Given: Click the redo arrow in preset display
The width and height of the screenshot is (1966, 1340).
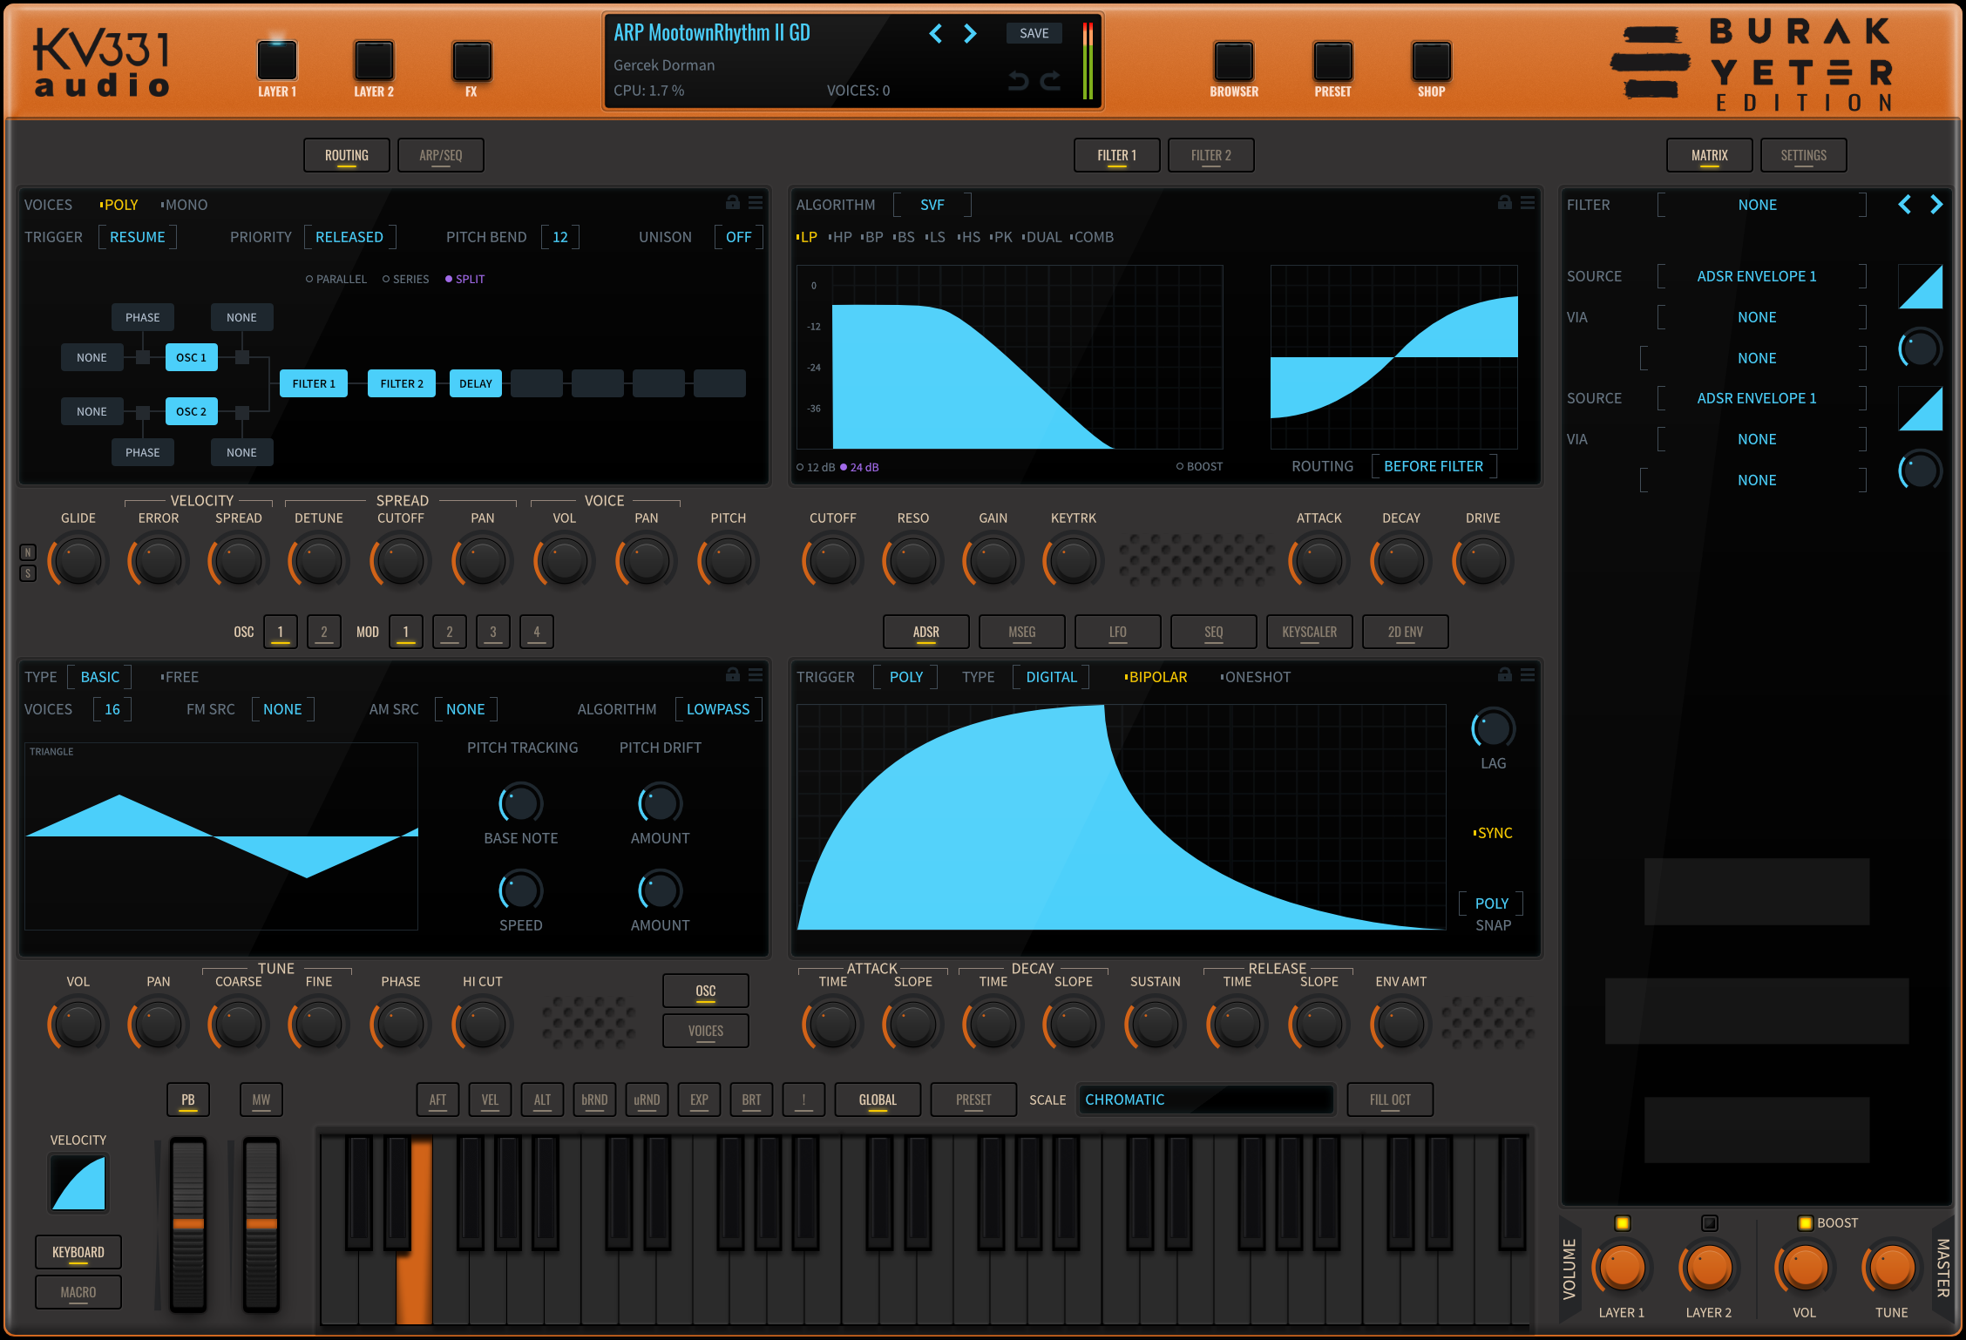Looking at the screenshot, I should [1051, 81].
